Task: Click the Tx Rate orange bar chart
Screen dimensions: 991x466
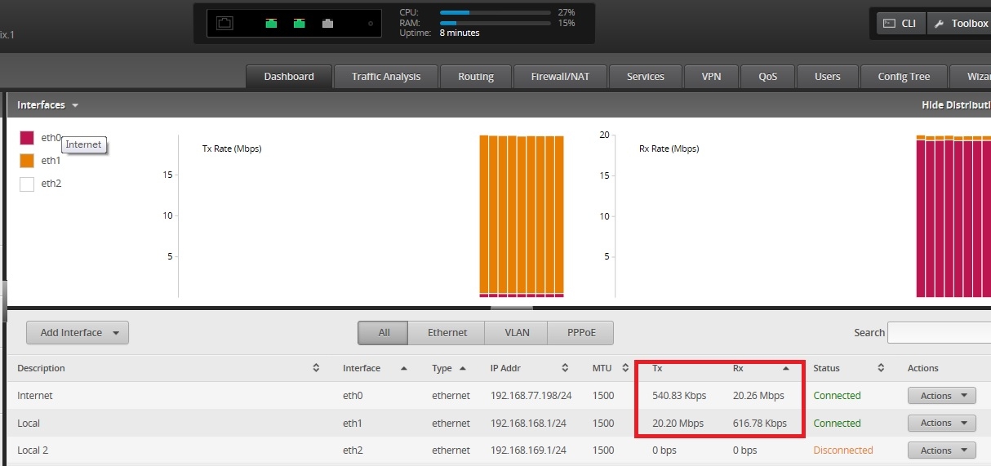Action: [522, 216]
